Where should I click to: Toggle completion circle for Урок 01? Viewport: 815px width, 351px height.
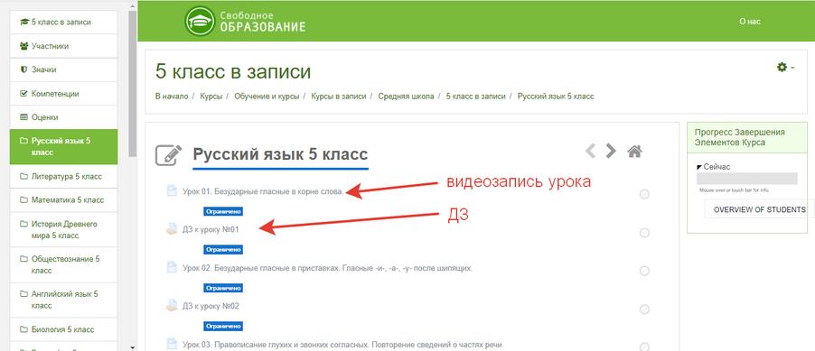click(x=644, y=194)
